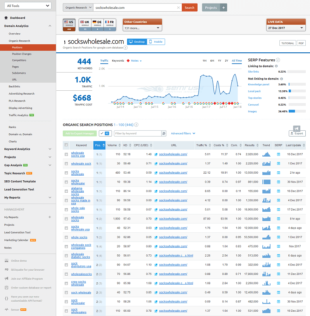The height and width of the screenshot is (316, 310).
Task: Select UK Google database
Action: pos(85,25)
